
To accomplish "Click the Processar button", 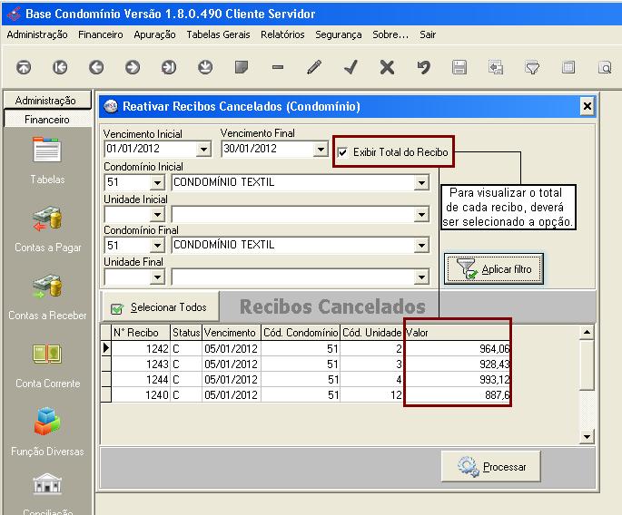I will coord(490,467).
